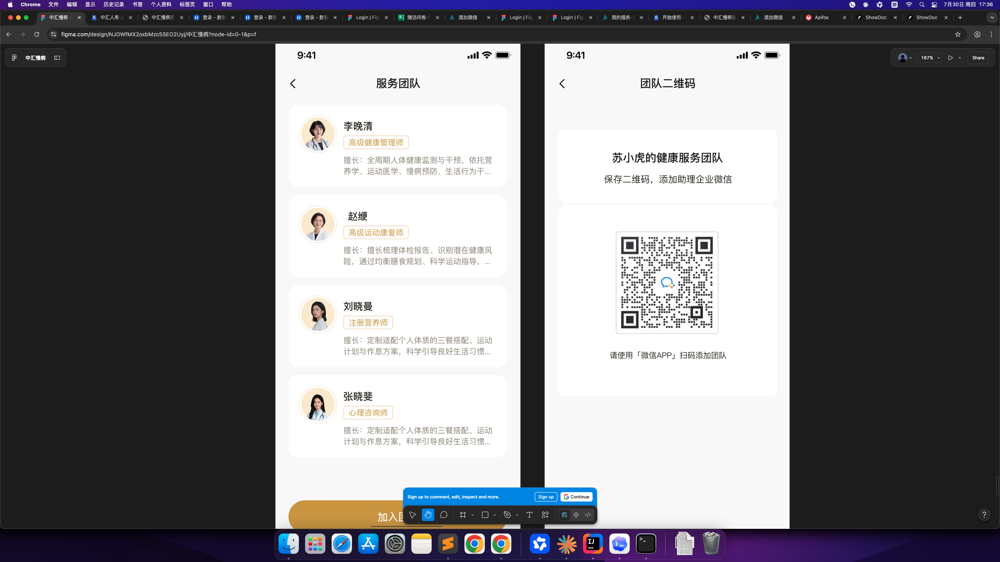Screen dimensions: 1000x562
Task: Open Chrome three-dot menu
Action: click(x=991, y=34)
